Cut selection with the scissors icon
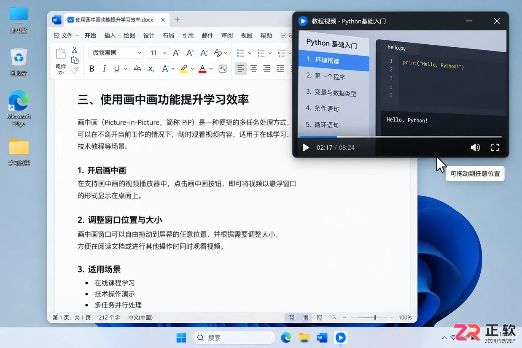The image size is (522, 348). coord(75,50)
